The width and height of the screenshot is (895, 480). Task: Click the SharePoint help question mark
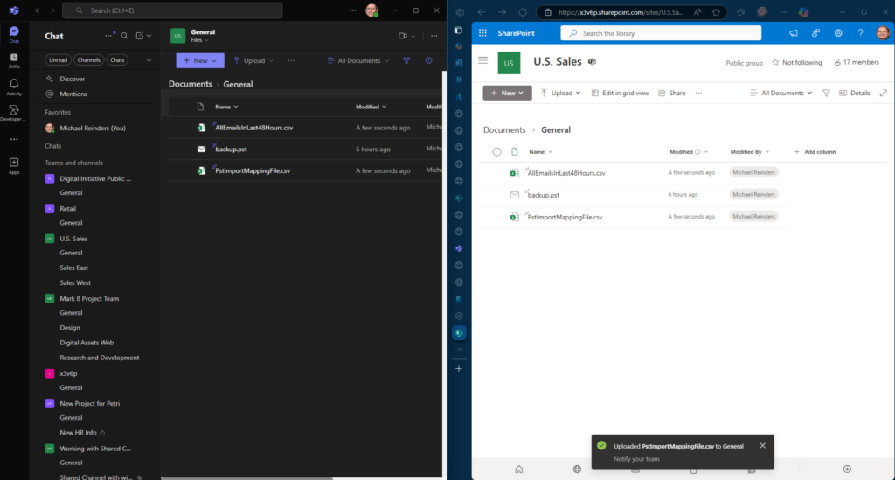coord(860,33)
